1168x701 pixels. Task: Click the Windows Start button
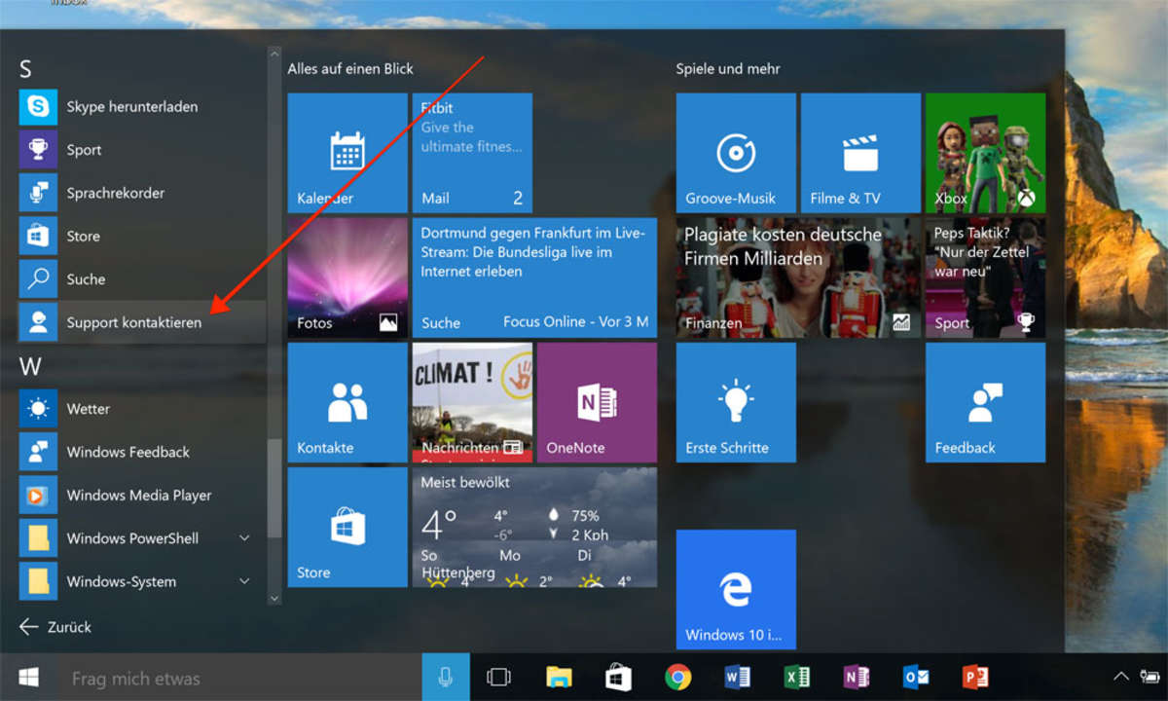point(28,677)
